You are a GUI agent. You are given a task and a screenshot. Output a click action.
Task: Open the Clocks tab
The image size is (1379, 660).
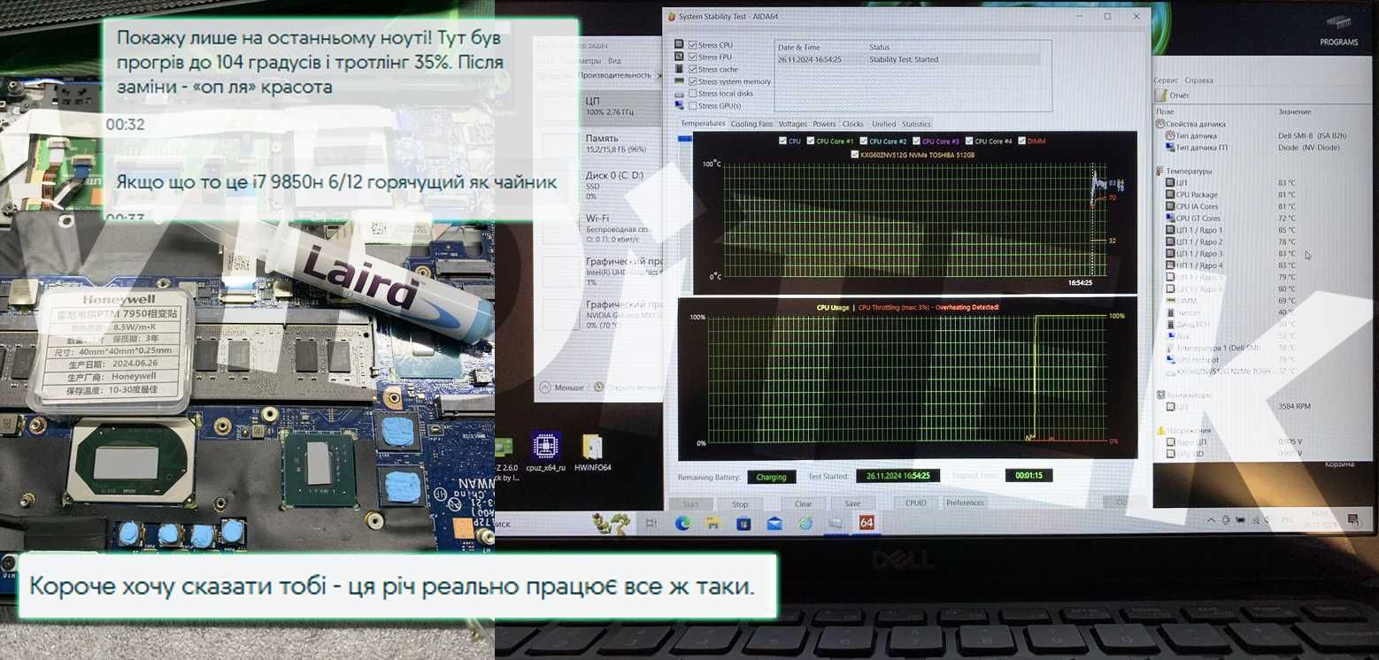853,124
